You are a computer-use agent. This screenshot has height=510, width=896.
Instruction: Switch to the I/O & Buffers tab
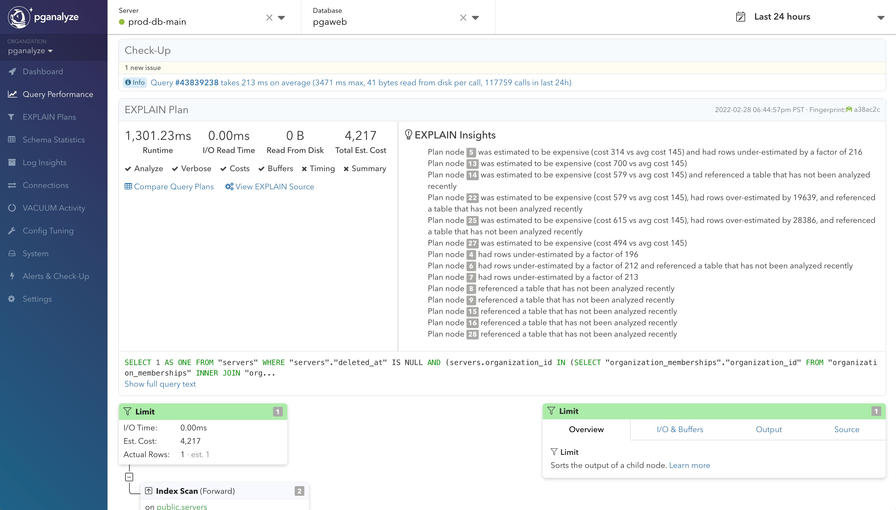pyautogui.click(x=680, y=430)
